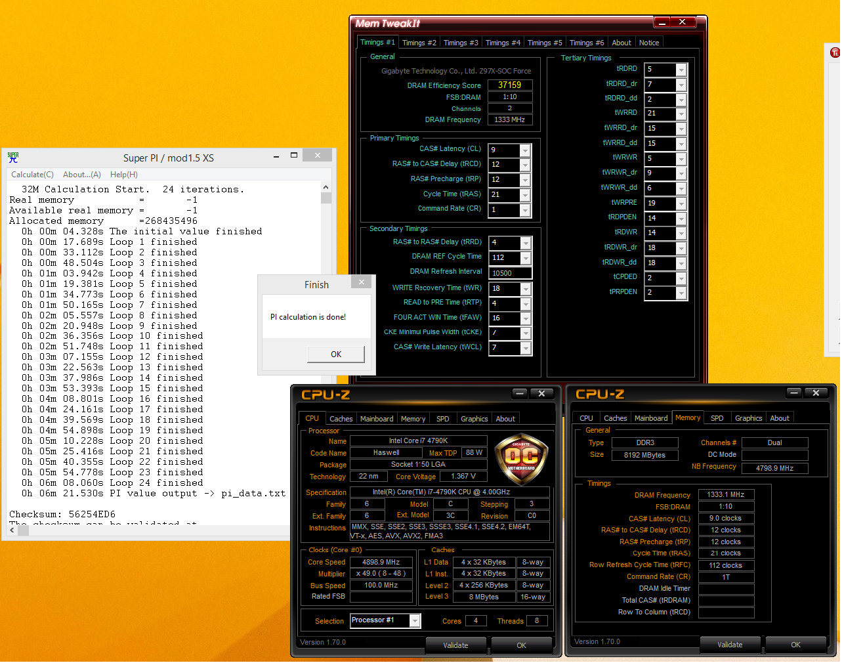Open the tWRPRE tertiary timing dropdown

coord(681,204)
